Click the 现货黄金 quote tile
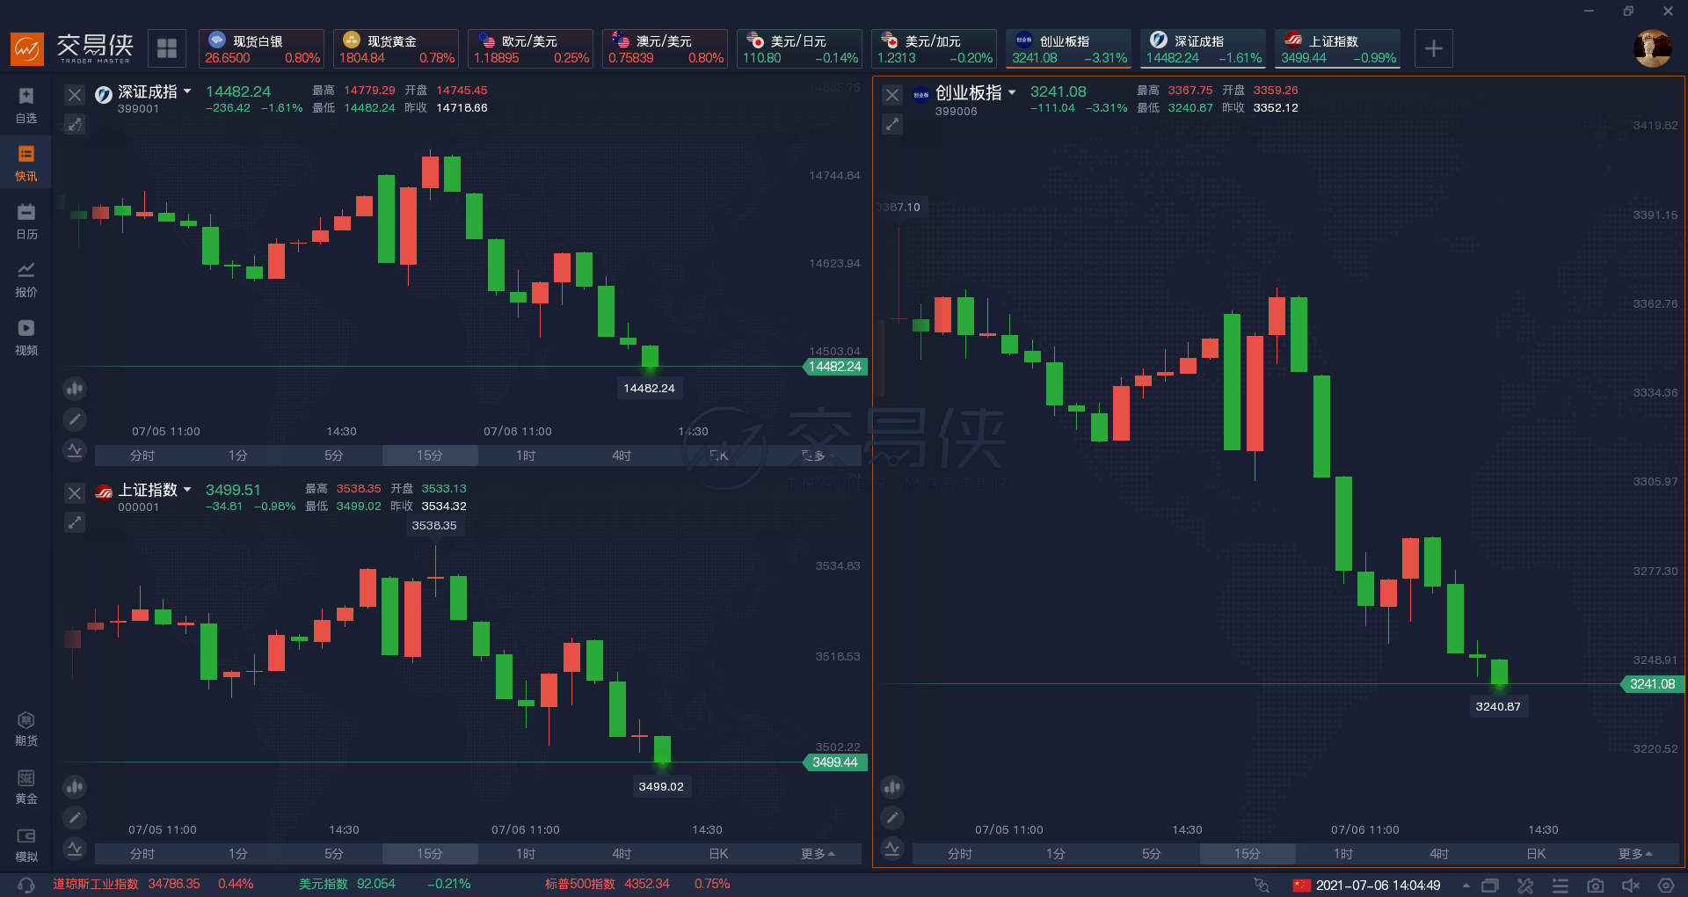 coord(396,48)
